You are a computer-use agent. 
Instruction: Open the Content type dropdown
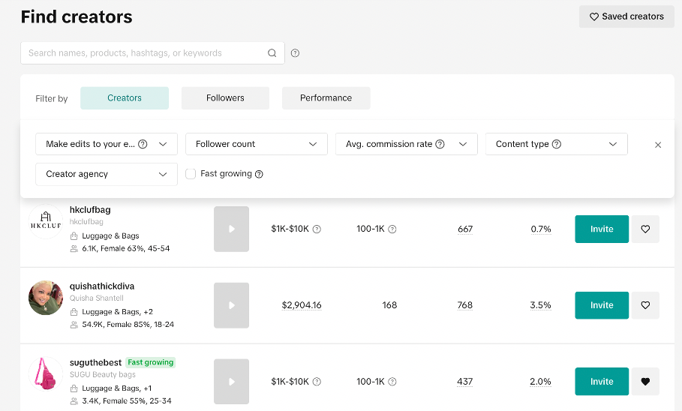556,144
